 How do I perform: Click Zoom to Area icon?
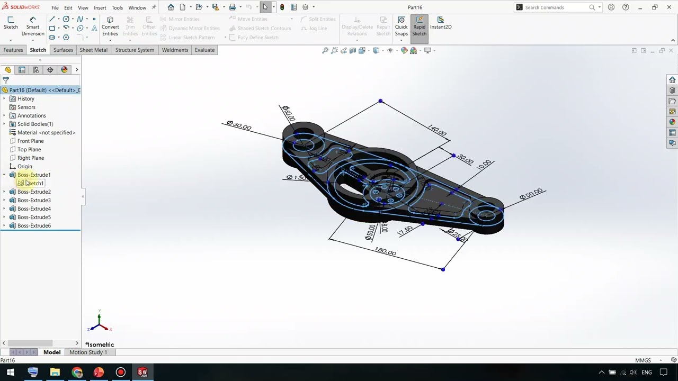click(334, 50)
